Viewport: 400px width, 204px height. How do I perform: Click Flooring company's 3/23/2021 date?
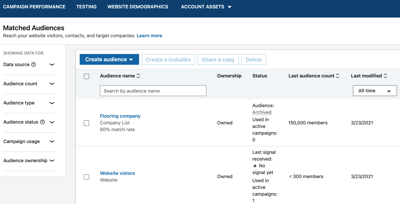tap(362, 123)
